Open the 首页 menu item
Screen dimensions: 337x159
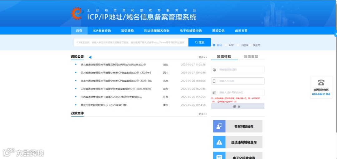(79, 31)
